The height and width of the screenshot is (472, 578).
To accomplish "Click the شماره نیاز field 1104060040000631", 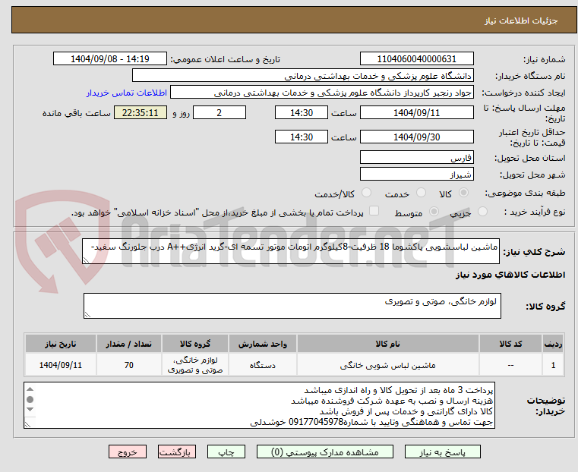I will tap(416, 59).
